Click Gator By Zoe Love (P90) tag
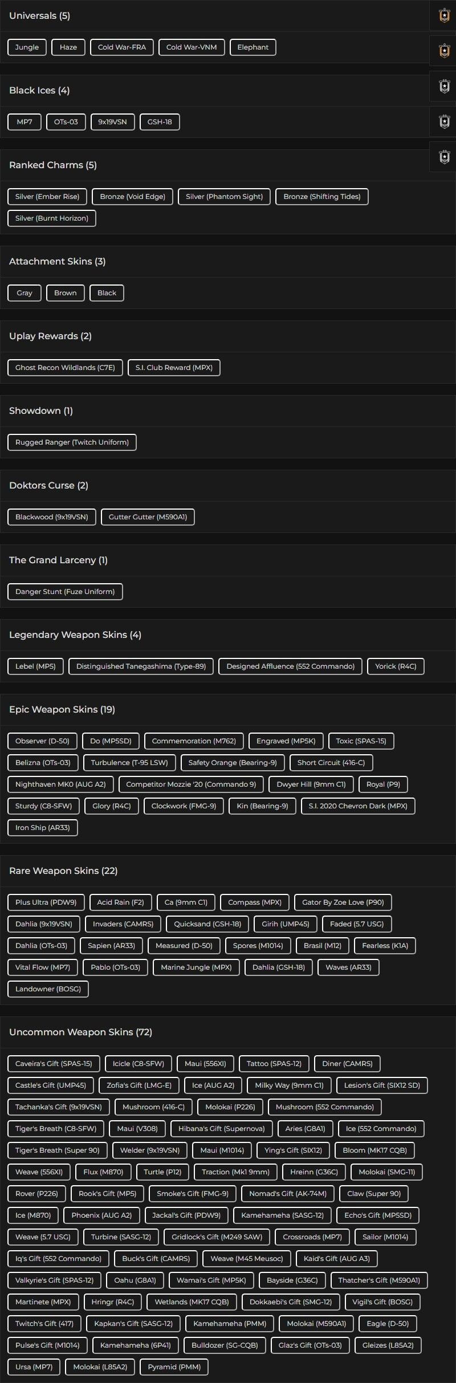 tap(343, 902)
